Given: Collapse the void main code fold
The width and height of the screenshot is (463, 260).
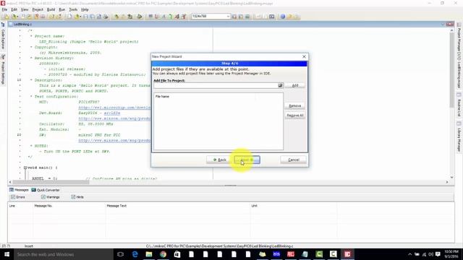Looking at the screenshot, I should [x=25, y=168].
